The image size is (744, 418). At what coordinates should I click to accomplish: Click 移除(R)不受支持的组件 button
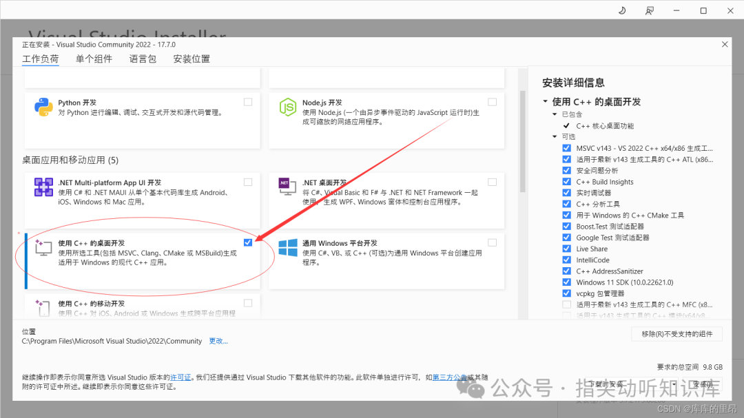(x=677, y=334)
